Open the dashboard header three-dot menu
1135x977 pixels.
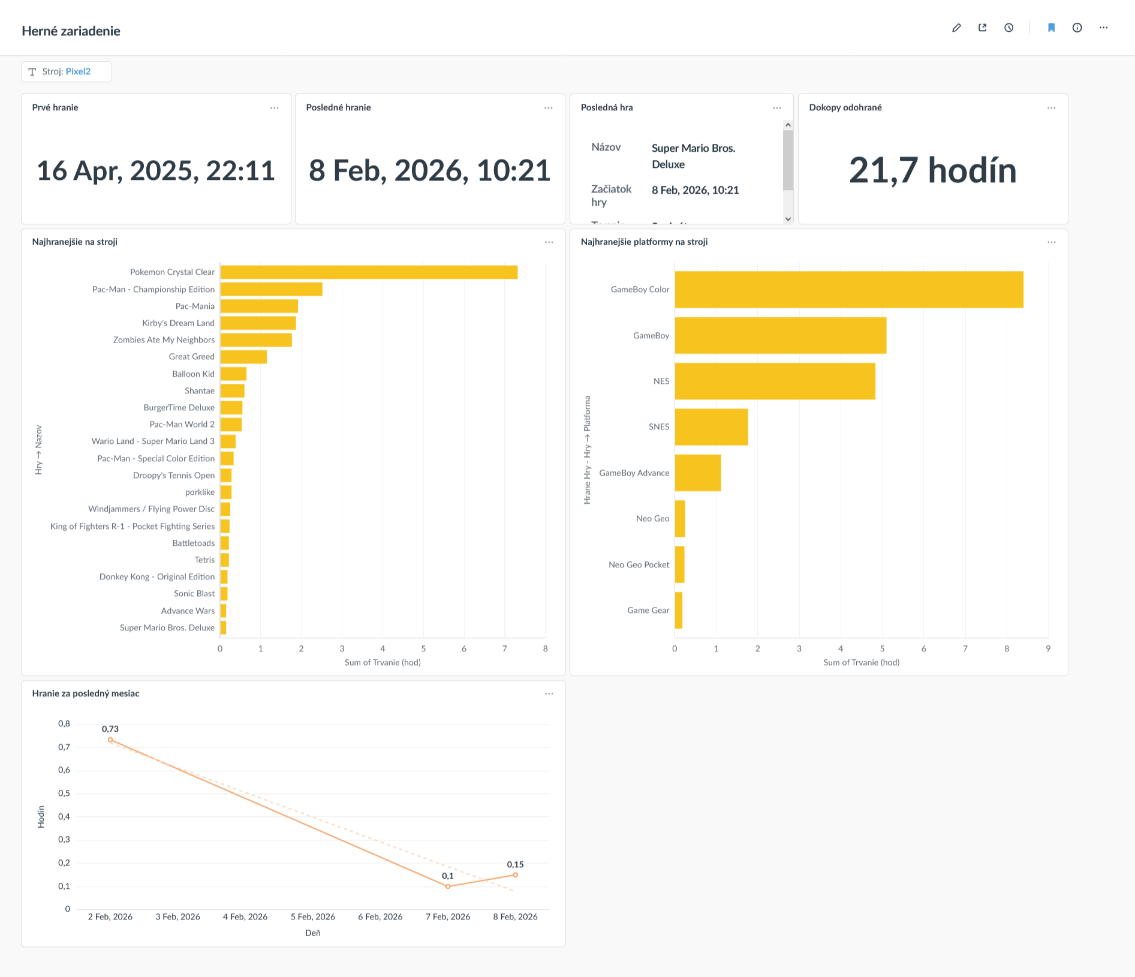point(1103,28)
